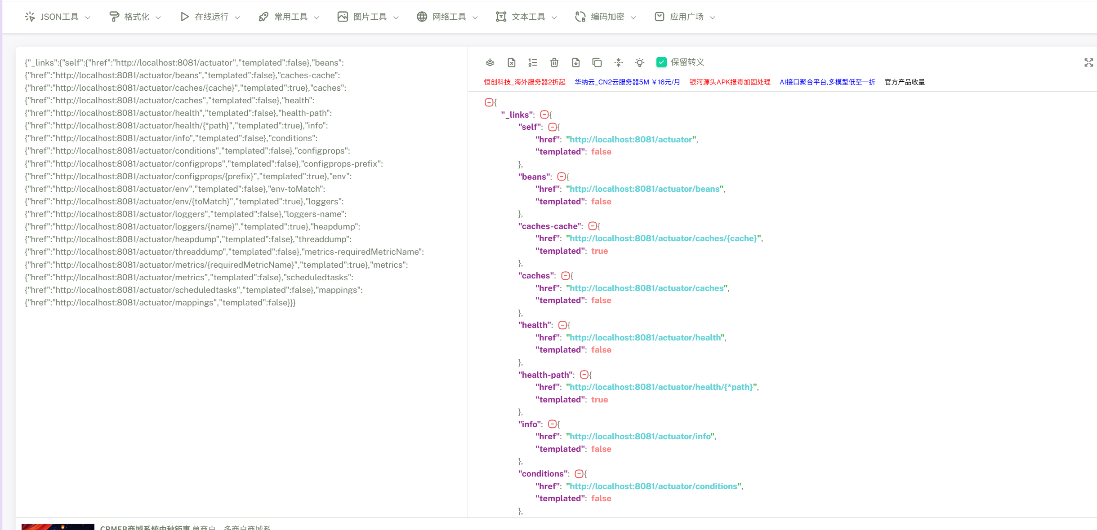Viewport: 1097px width, 530px height.
Task: Click the layered download icon
Action: click(490, 62)
